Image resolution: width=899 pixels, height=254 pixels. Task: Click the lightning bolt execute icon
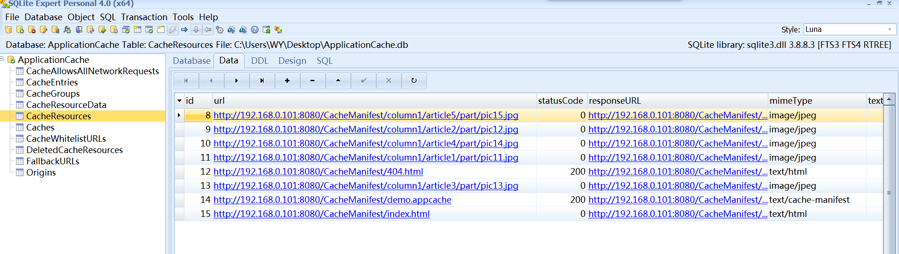point(173,30)
